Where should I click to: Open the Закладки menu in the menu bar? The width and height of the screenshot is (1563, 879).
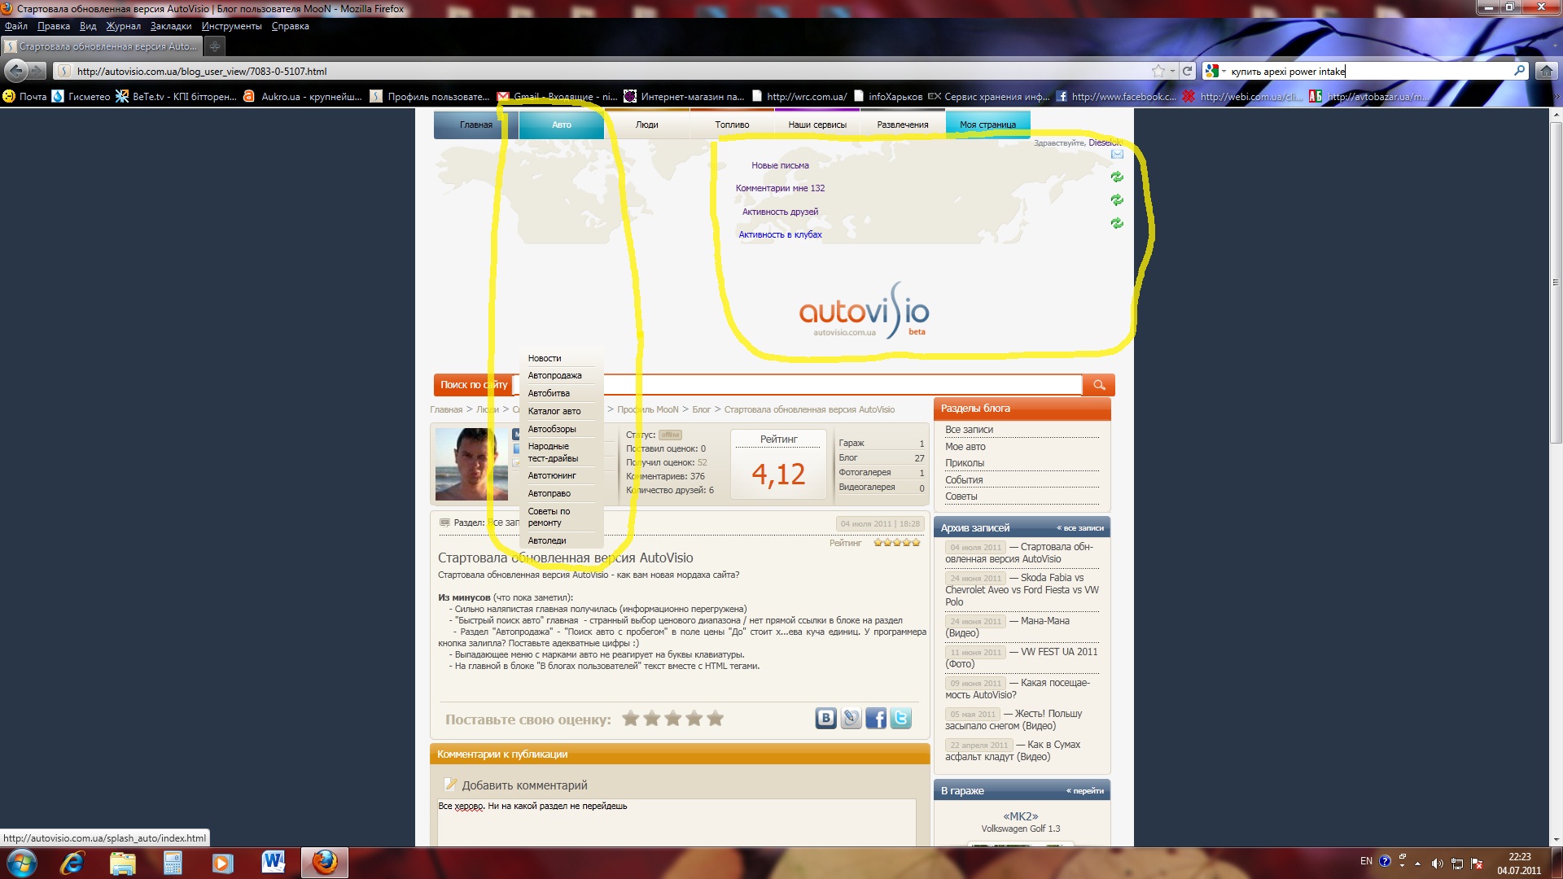[170, 26]
